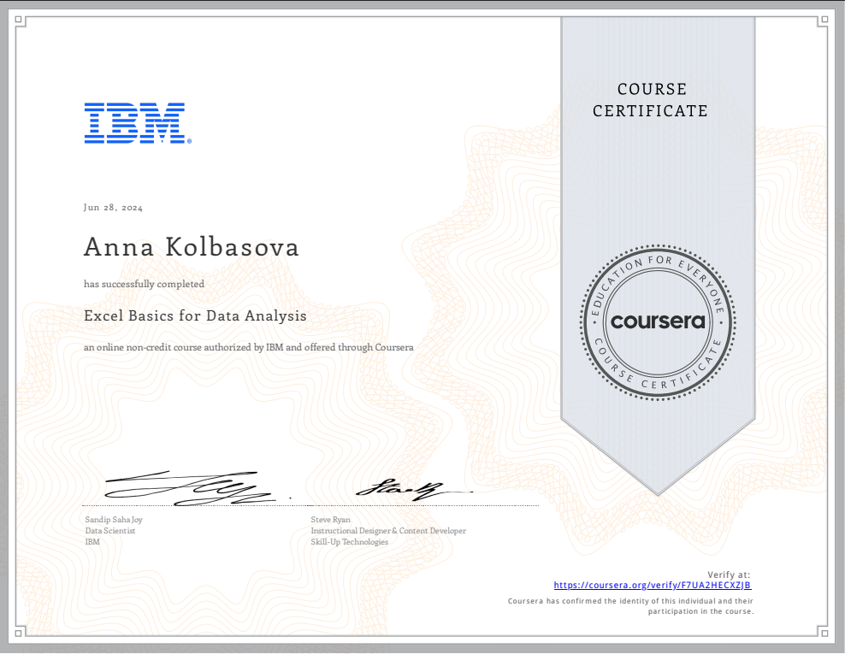Click the recipient name Anna Kolbasova
This screenshot has width=845, height=654.
click(192, 247)
